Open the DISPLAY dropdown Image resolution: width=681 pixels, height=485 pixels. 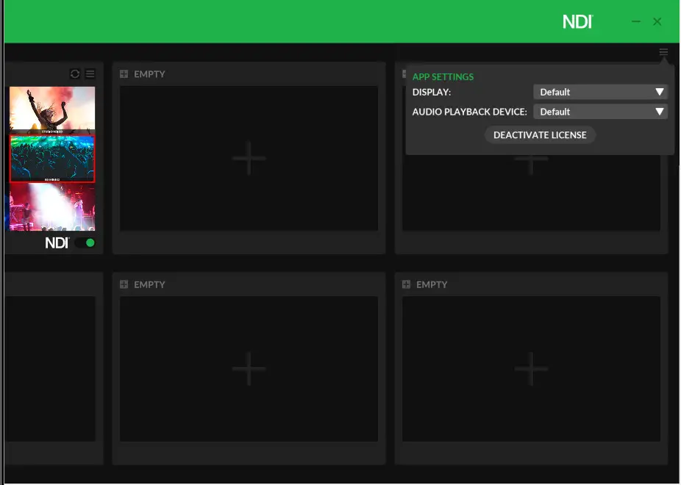click(x=600, y=92)
